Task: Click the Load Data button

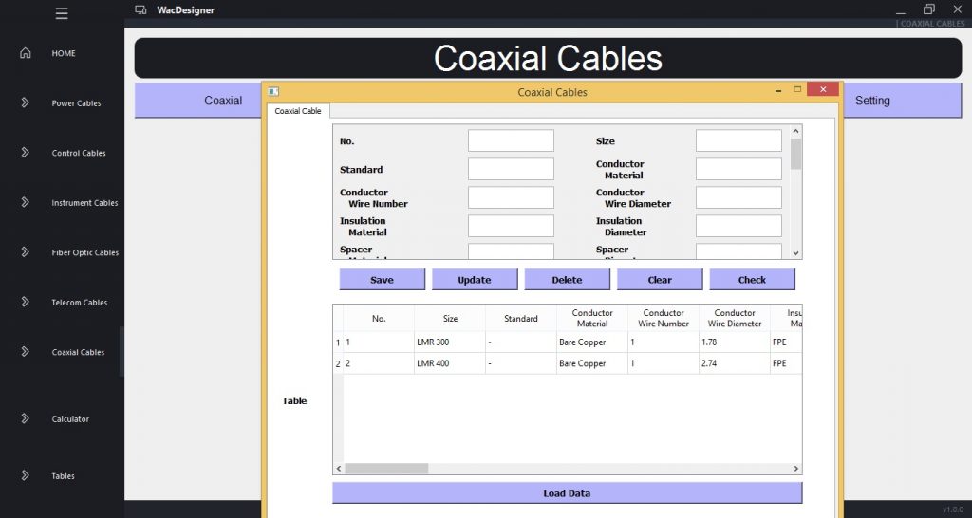Action: click(x=567, y=493)
